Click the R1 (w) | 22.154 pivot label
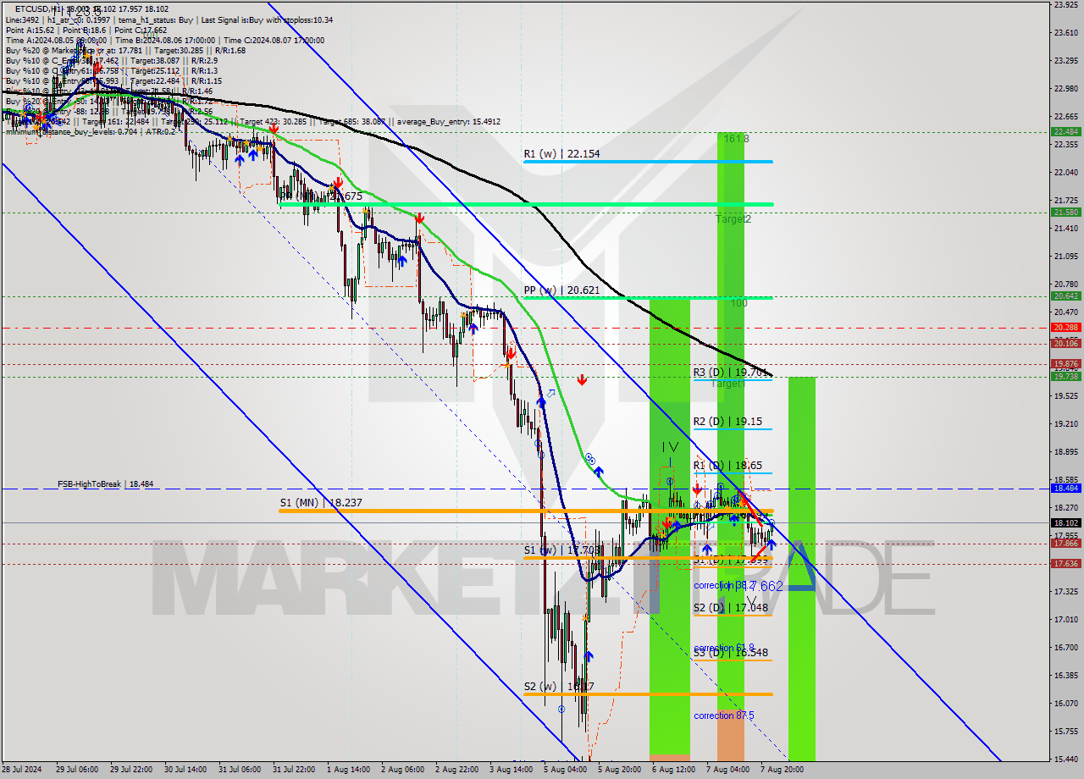The height and width of the screenshot is (779, 1084). click(x=561, y=153)
